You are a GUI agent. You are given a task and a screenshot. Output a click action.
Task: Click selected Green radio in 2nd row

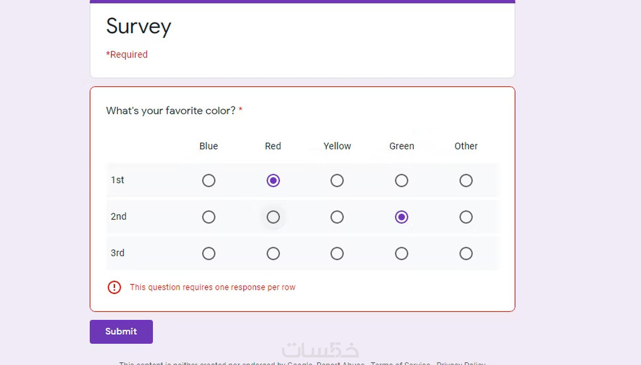coord(402,217)
